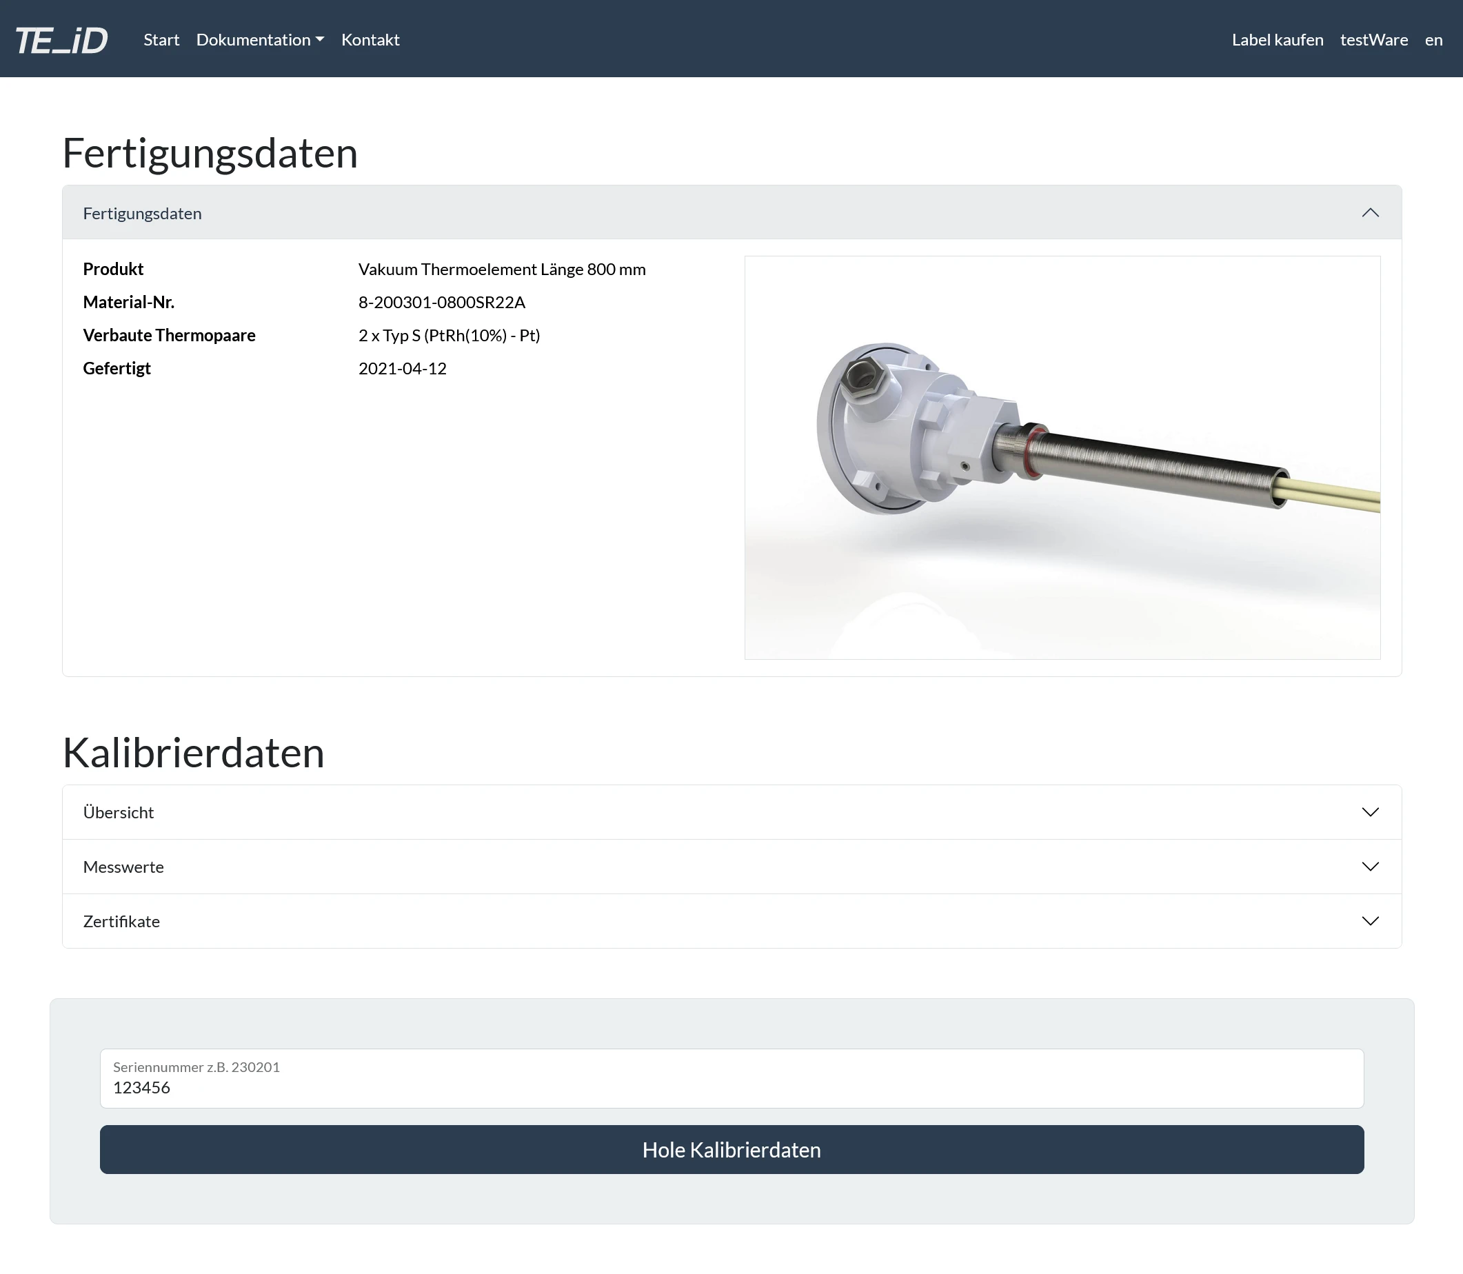Collapse the Fertigungsdaten panel via chevron
Viewport: 1463px width, 1274px height.
click(1370, 212)
